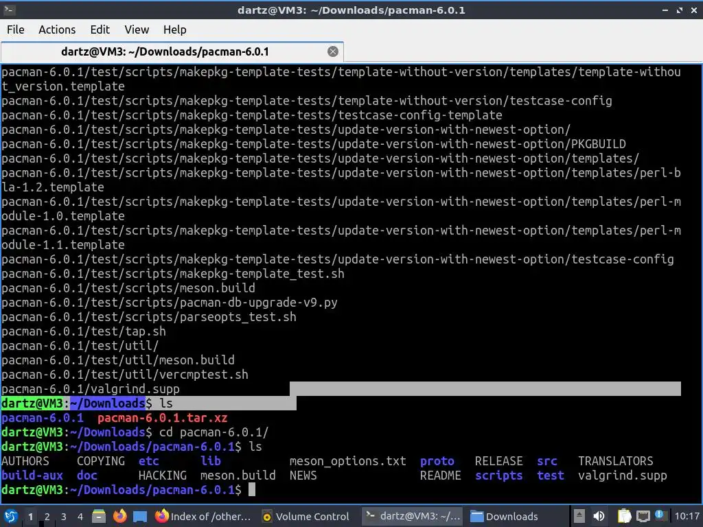The height and width of the screenshot is (527, 703).
Task: Click the RELEASE entry in ls output
Action: (x=499, y=461)
